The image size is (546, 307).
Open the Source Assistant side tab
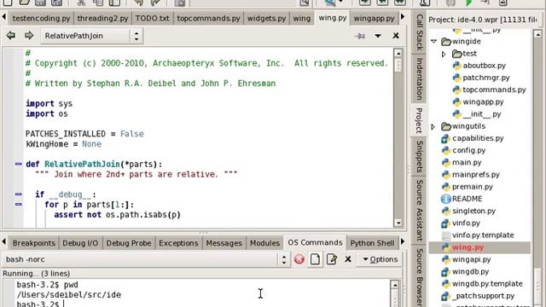tap(420, 211)
